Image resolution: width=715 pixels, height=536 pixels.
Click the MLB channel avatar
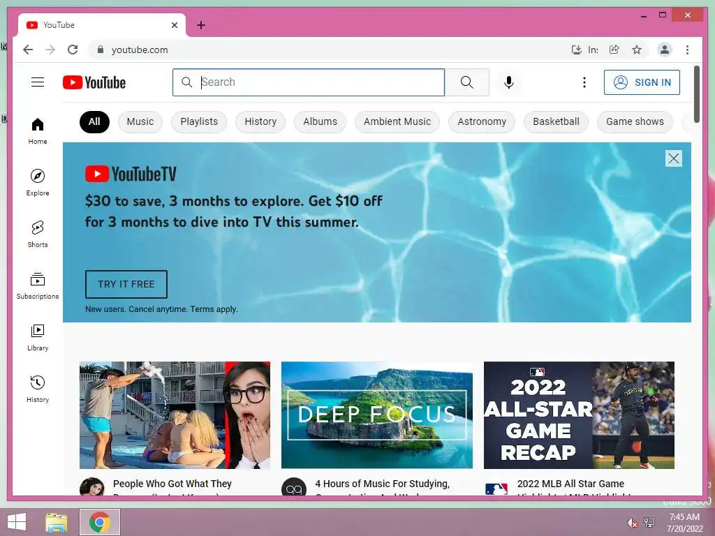[x=496, y=489]
